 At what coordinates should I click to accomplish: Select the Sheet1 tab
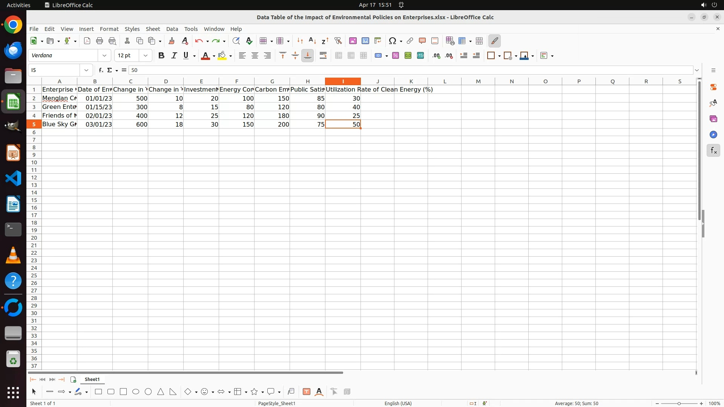(x=92, y=379)
